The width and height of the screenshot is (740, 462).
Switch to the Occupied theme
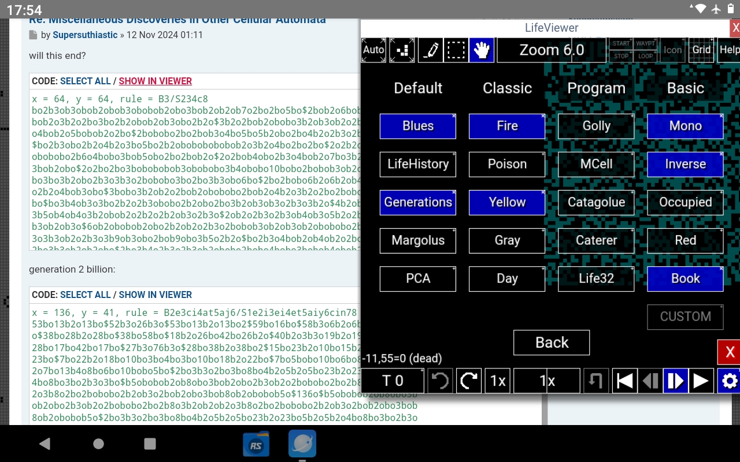[685, 202]
